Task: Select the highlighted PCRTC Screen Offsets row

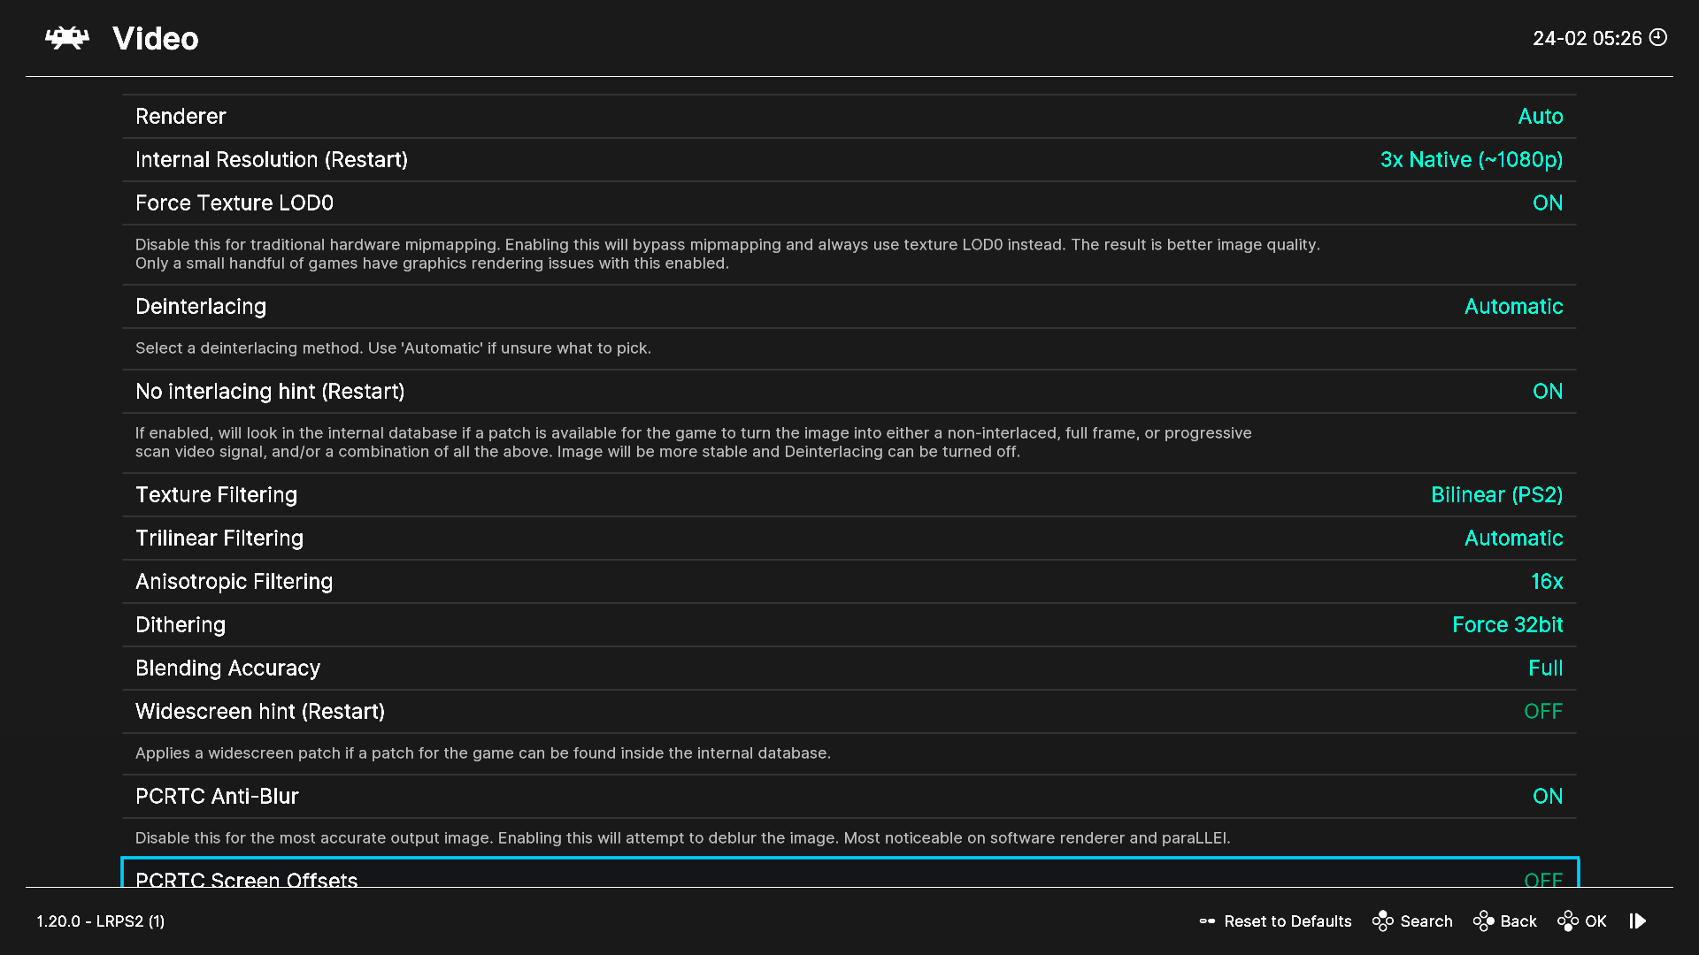Action: click(849, 873)
